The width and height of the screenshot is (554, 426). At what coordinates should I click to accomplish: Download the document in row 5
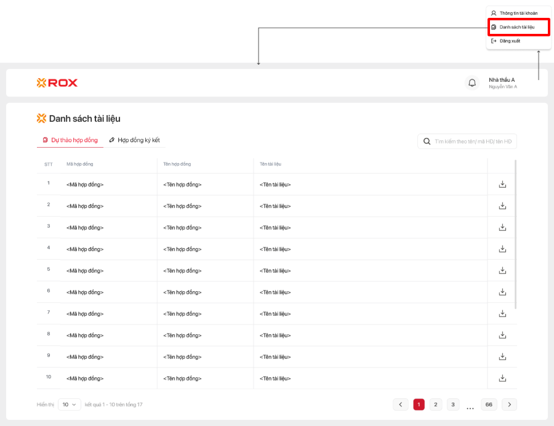[502, 270]
